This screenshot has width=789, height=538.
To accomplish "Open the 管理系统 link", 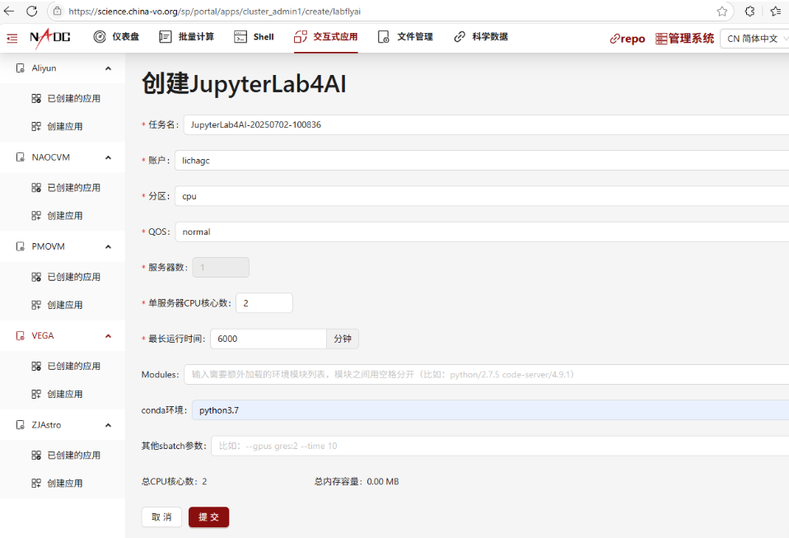I will (684, 38).
